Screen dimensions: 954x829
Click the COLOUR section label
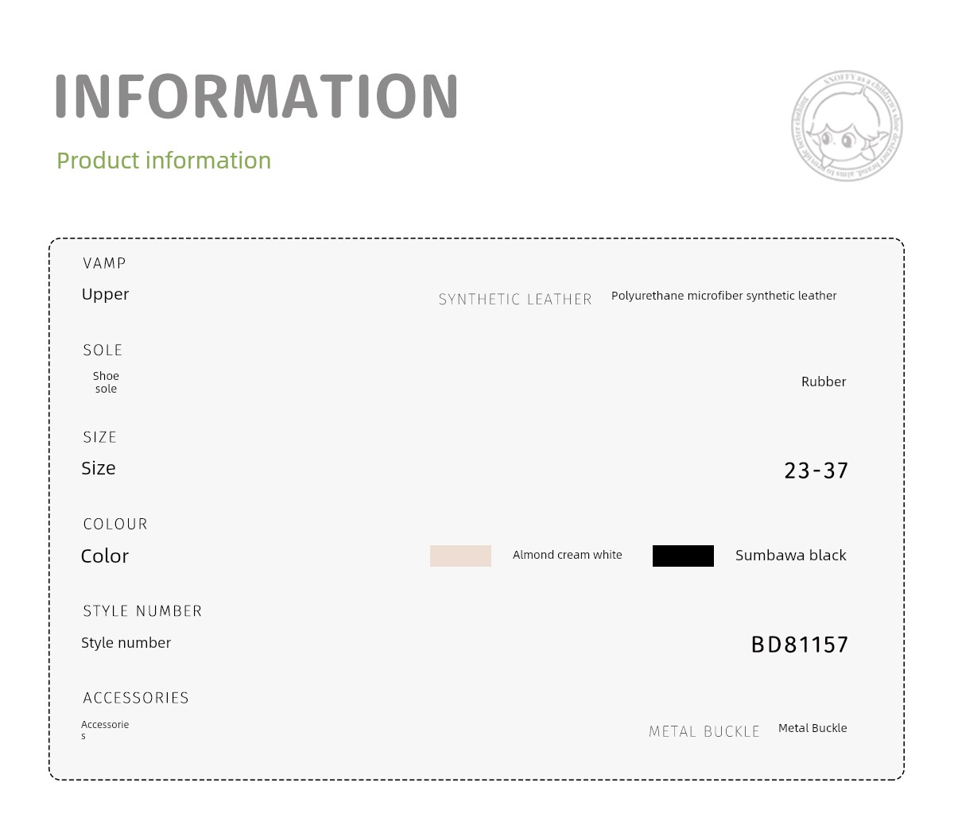click(x=115, y=524)
